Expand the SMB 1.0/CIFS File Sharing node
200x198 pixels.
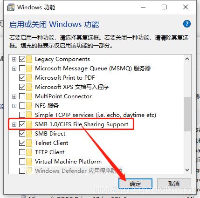point(14,124)
